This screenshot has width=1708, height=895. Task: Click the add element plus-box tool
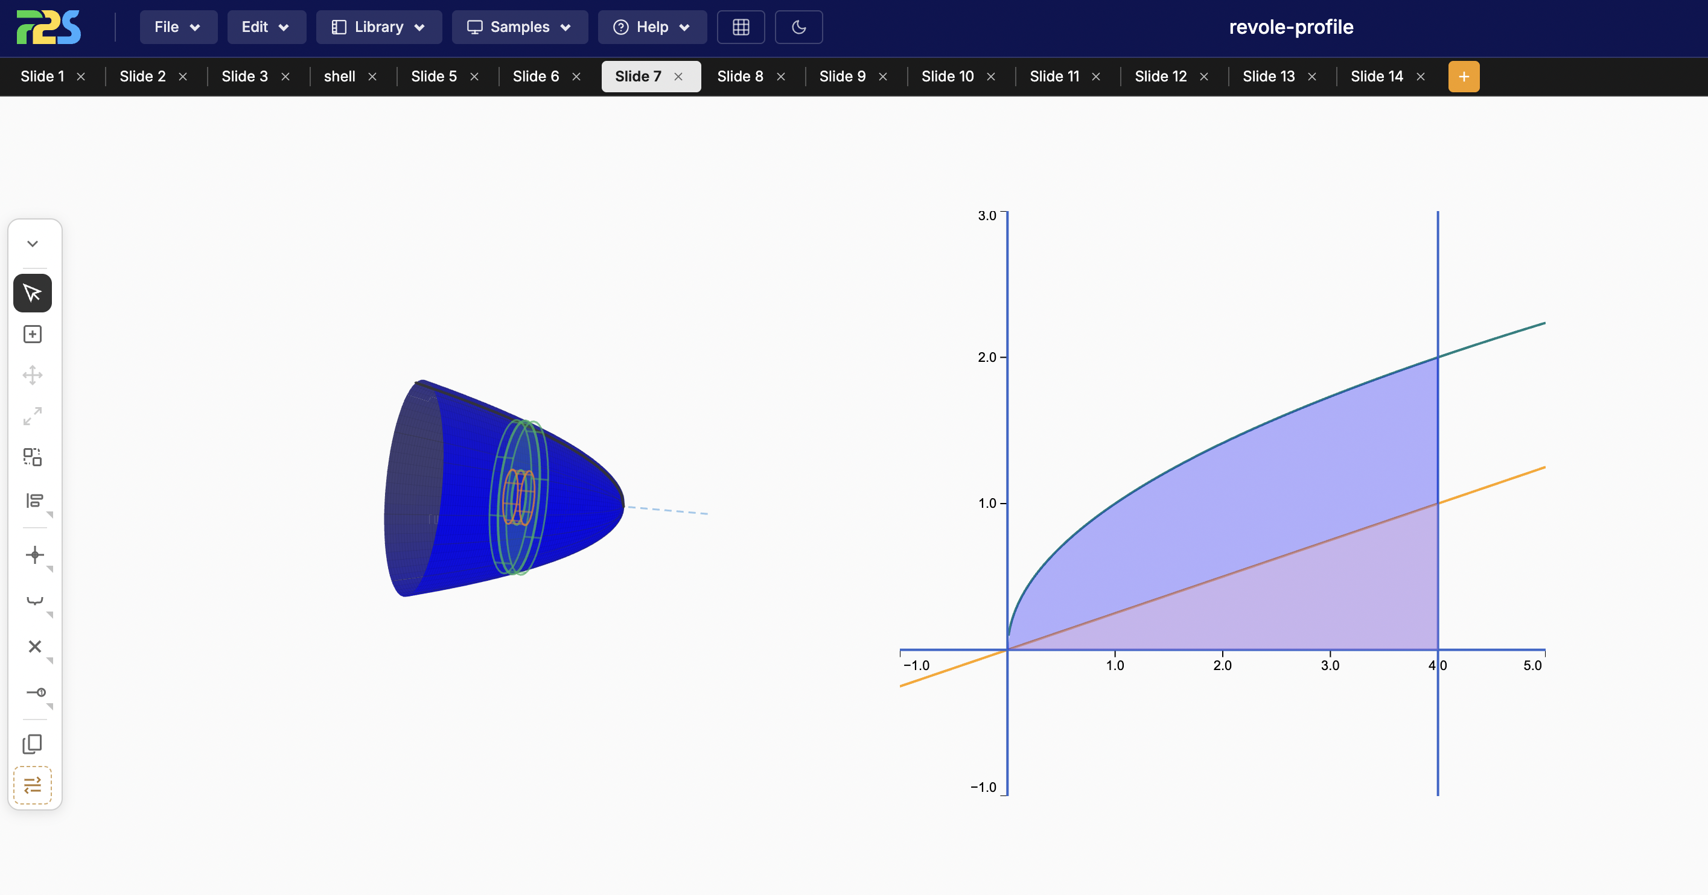click(33, 334)
